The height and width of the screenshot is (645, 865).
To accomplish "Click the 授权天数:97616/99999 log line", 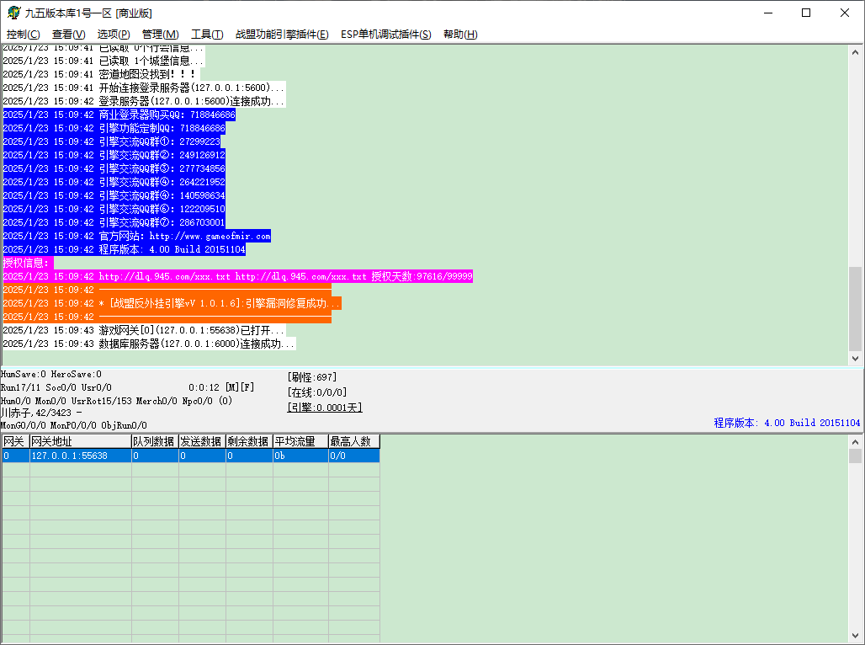I will click(x=238, y=276).
